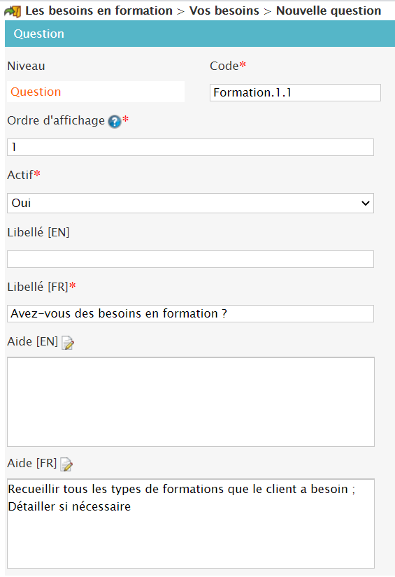Click the empty Libellé [EN] field
Screen dimensions: 395x577
click(x=191, y=259)
